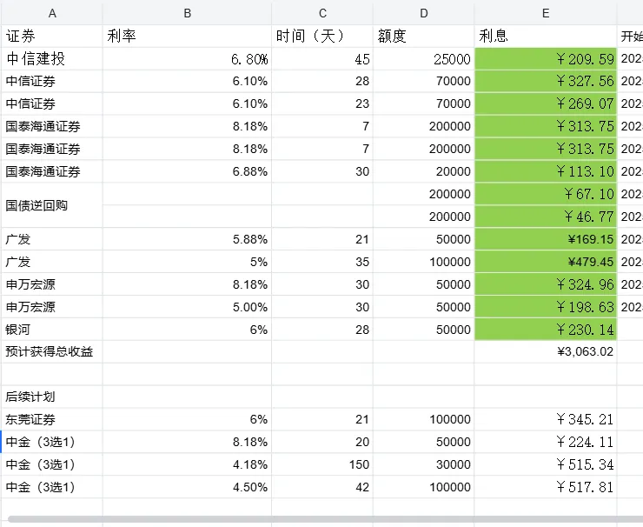Click the 150 days cell

click(322, 464)
